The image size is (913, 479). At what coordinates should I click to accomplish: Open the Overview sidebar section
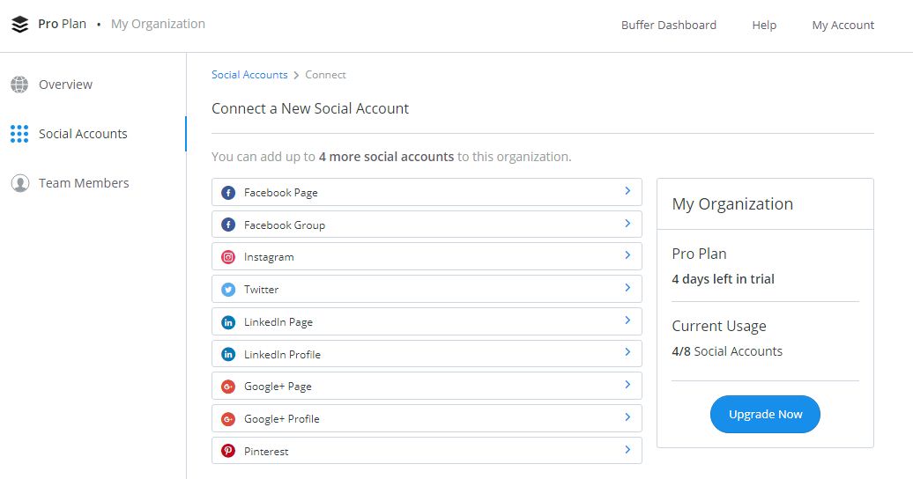(65, 85)
